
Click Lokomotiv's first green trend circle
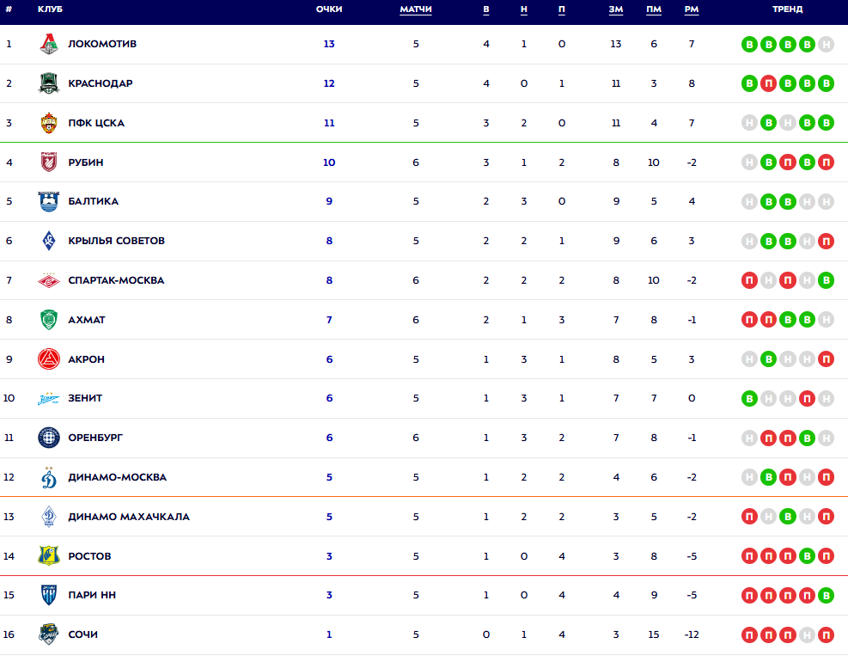[750, 44]
